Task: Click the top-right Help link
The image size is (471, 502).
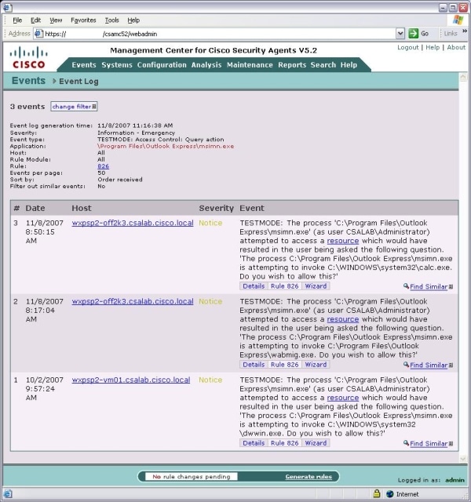Action: (433, 47)
